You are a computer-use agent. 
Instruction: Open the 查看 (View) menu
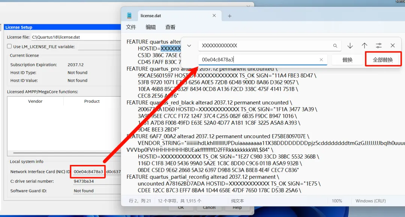(170, 27)
